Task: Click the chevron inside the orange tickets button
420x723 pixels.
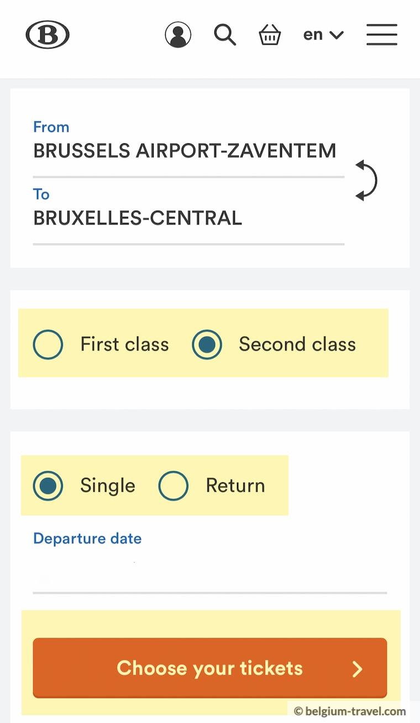Action: [358, 668]
